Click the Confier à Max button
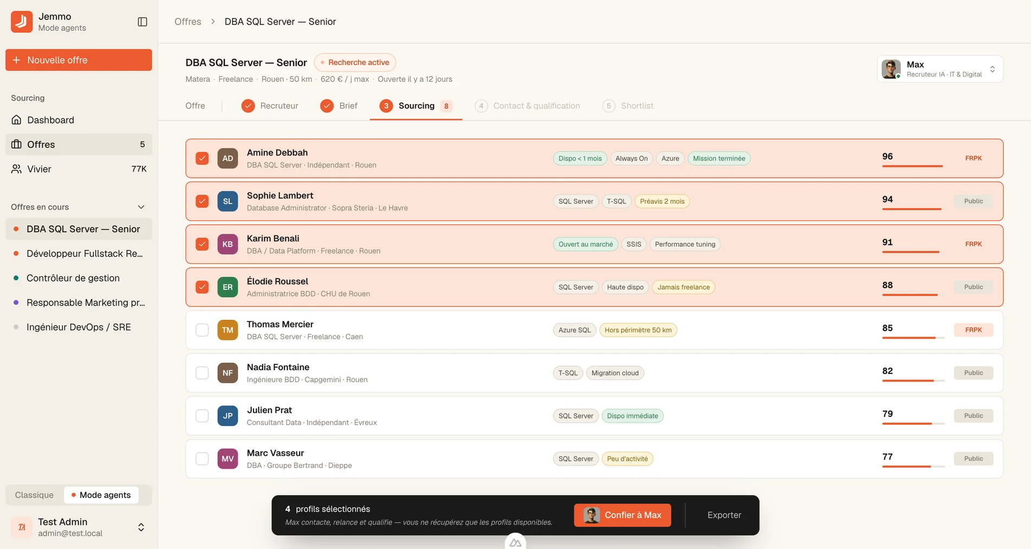This screenshot has height=549, width=1031. (x=622, y=515)
